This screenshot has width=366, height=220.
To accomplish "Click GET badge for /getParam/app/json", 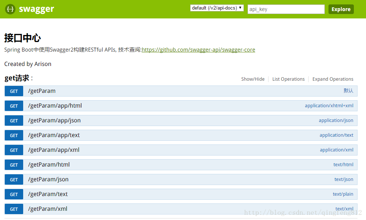I will tap(14, 121).
